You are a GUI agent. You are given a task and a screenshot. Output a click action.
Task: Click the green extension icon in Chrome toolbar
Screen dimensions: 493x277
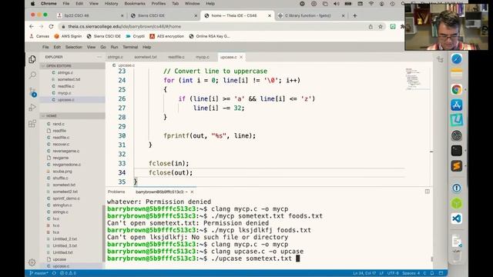coord(393,27)
